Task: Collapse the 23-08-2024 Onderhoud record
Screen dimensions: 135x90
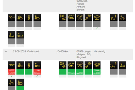Action: 6,51
